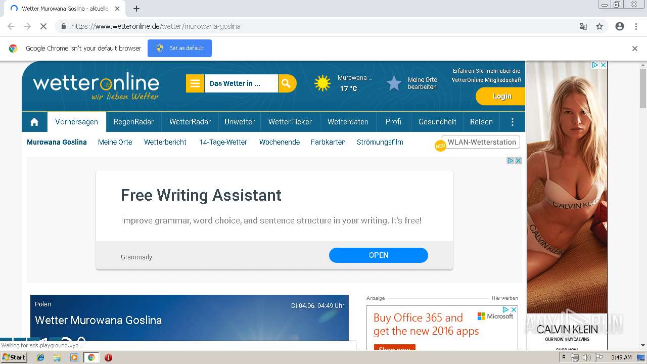
Task: Click the WetterOnline Mitgliedschaft info text
Action: point(486,75)
